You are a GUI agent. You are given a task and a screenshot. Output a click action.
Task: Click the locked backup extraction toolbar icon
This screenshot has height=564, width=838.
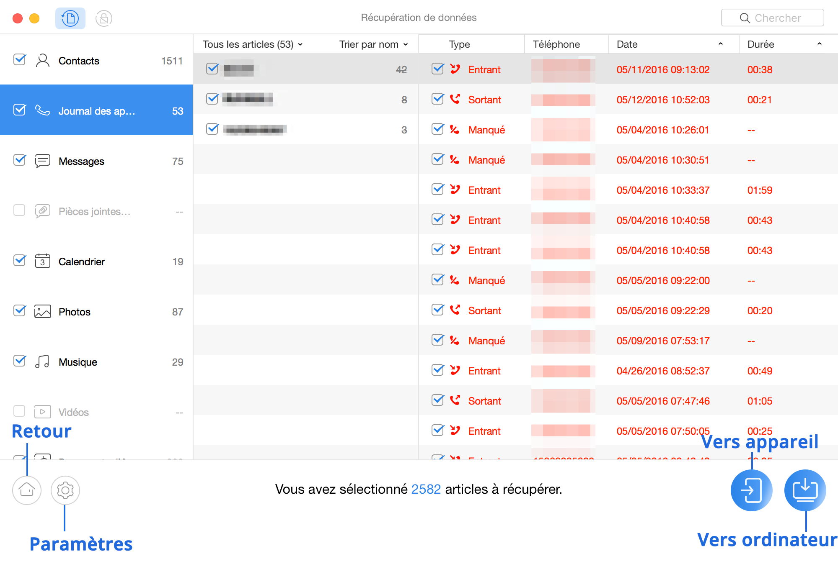[103, 18]
